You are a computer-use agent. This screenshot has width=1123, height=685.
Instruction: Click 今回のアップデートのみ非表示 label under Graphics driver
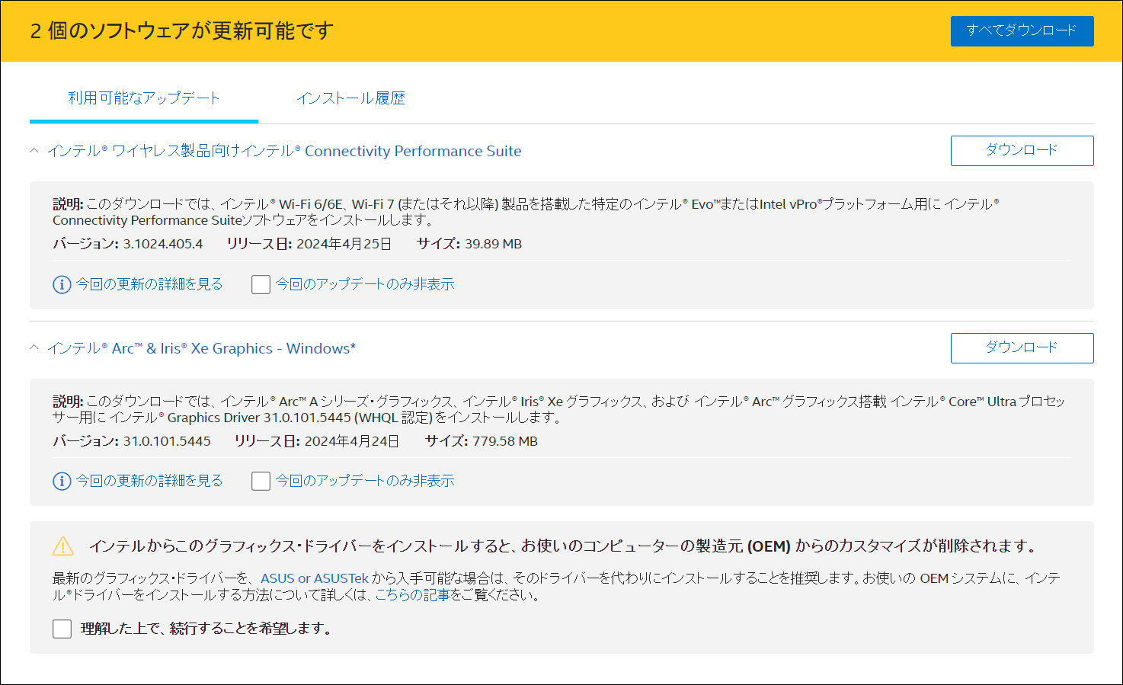(x=365, y=481)
